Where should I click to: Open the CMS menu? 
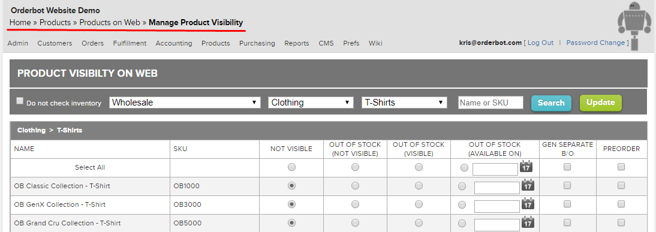[326, 43]
